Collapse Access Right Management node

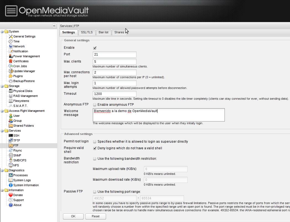pos(2,111)
